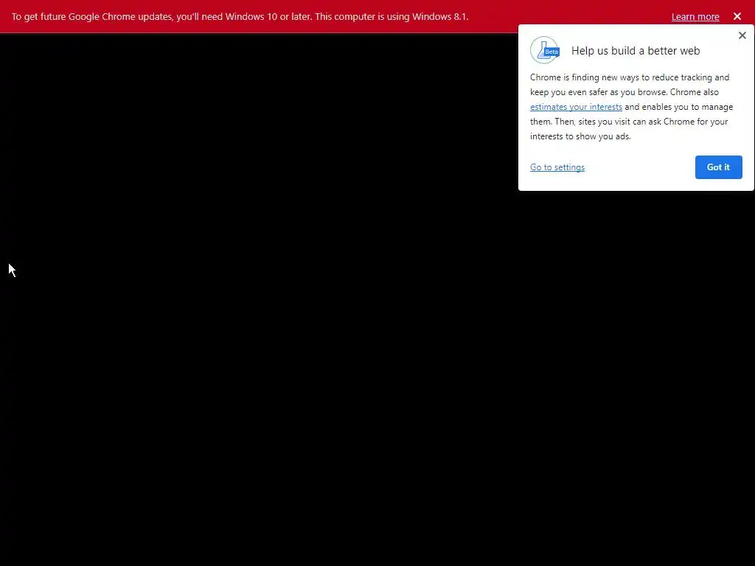The image size is (755, 566).
Task: Click the 'Help us build a better web' heading
Action: 635,51
